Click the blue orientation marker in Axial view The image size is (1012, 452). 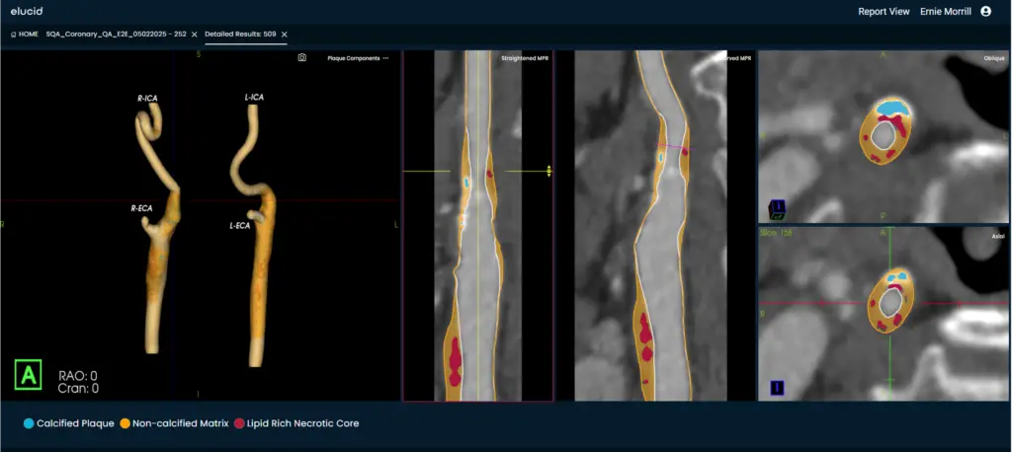tap(777, 388)
